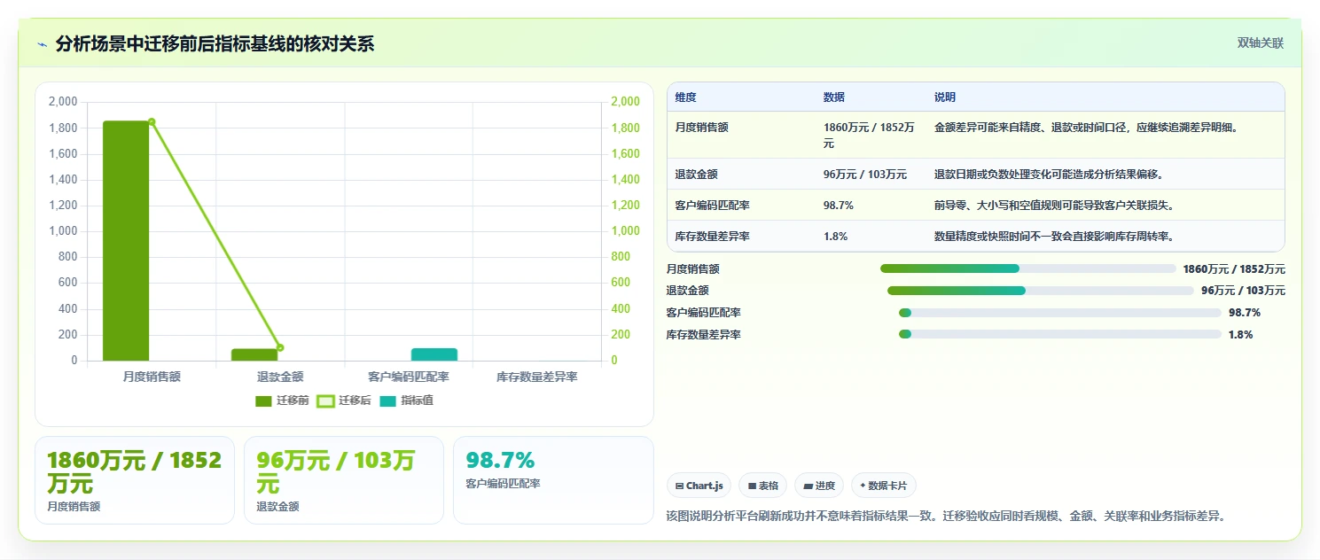
Task: Click the 月度销售额 progress bar
Action: click(1027, 268)
